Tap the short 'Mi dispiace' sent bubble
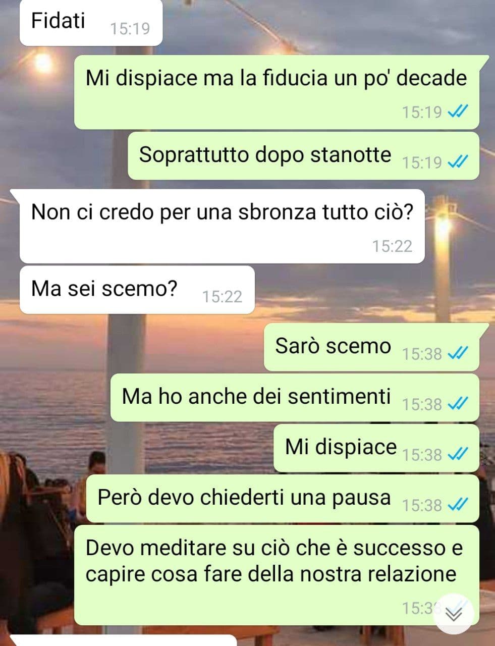Viewport: 495px width, 646px height. tap(376, 448)
